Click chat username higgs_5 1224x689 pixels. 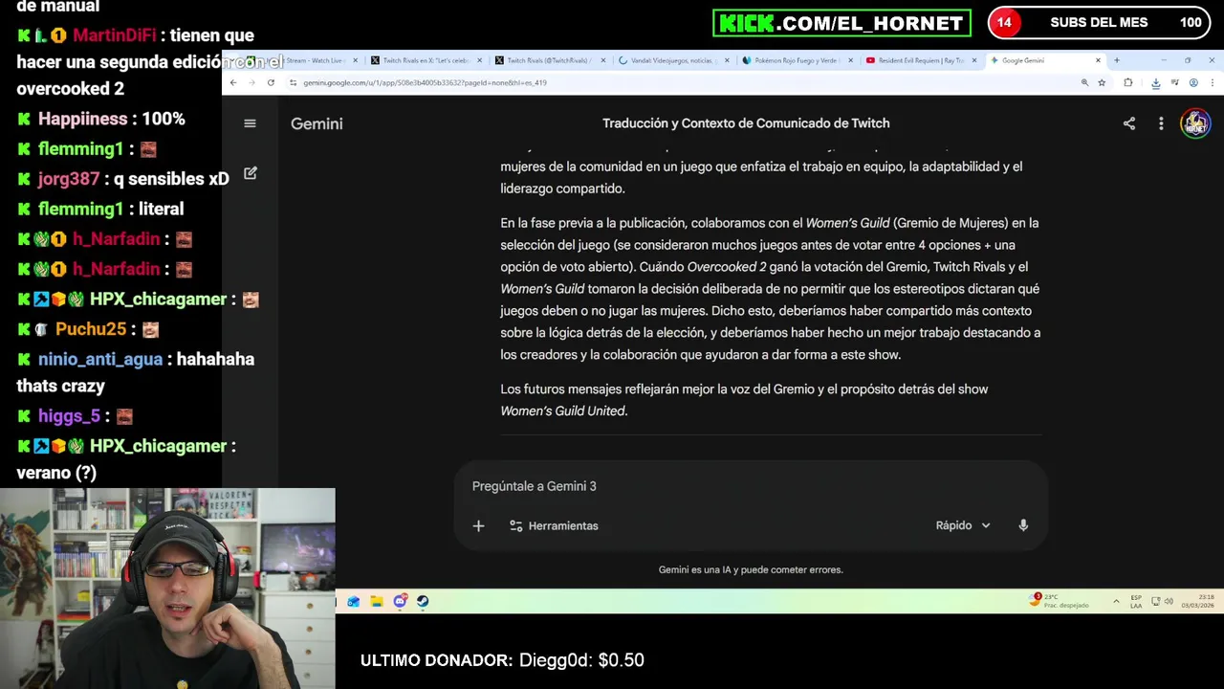(x=69, y=416)
